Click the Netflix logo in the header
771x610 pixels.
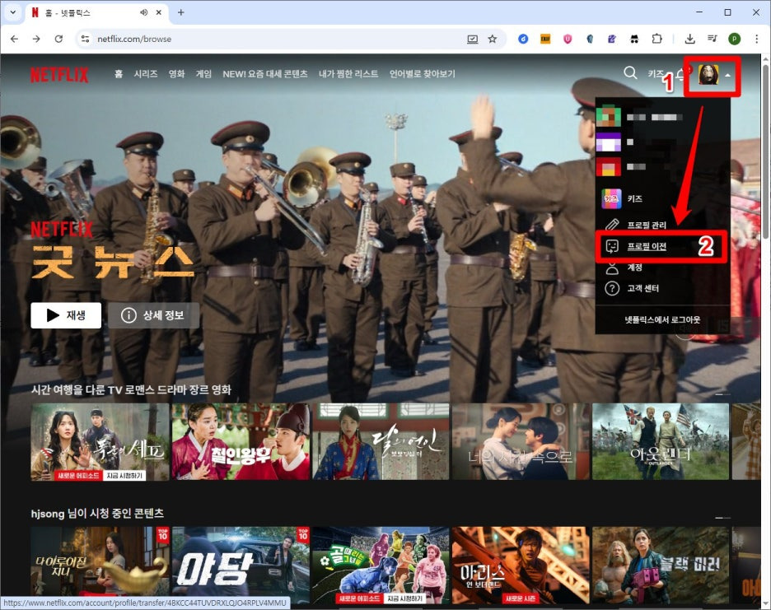59,75
